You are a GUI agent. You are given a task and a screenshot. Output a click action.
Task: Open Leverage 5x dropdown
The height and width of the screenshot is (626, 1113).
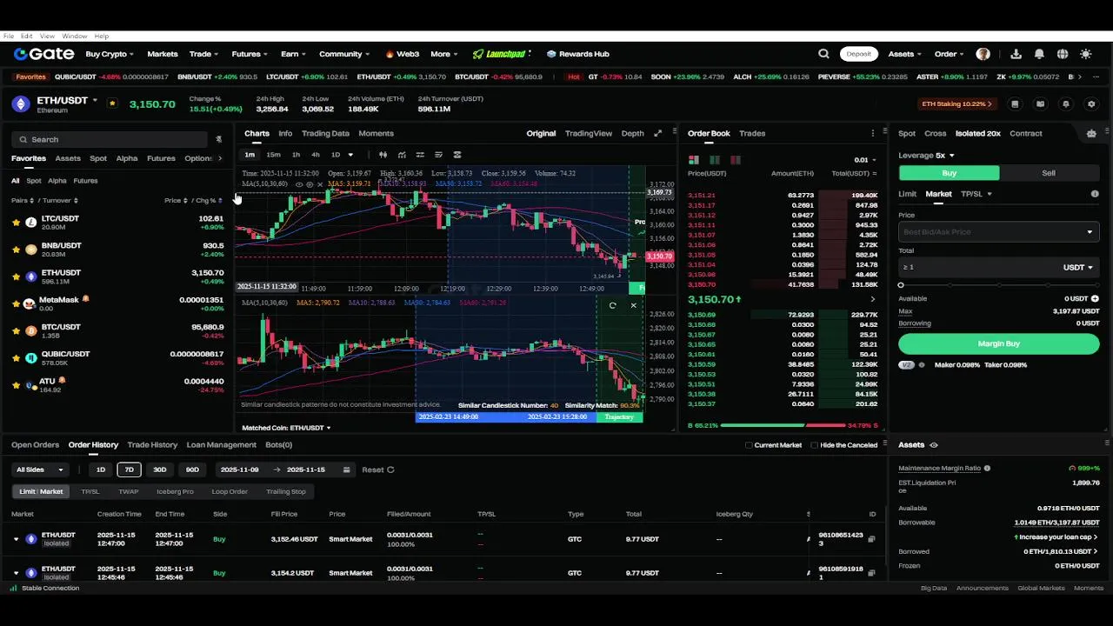925,156
